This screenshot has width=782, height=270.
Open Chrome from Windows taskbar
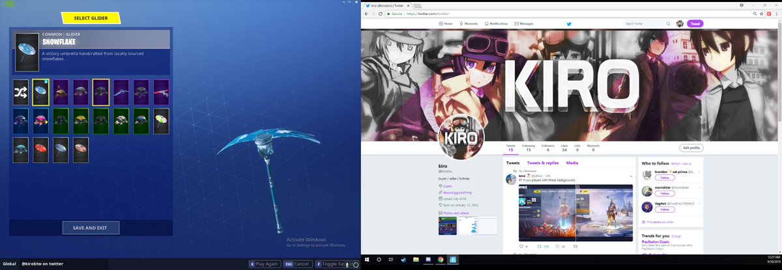pos(441,260)
